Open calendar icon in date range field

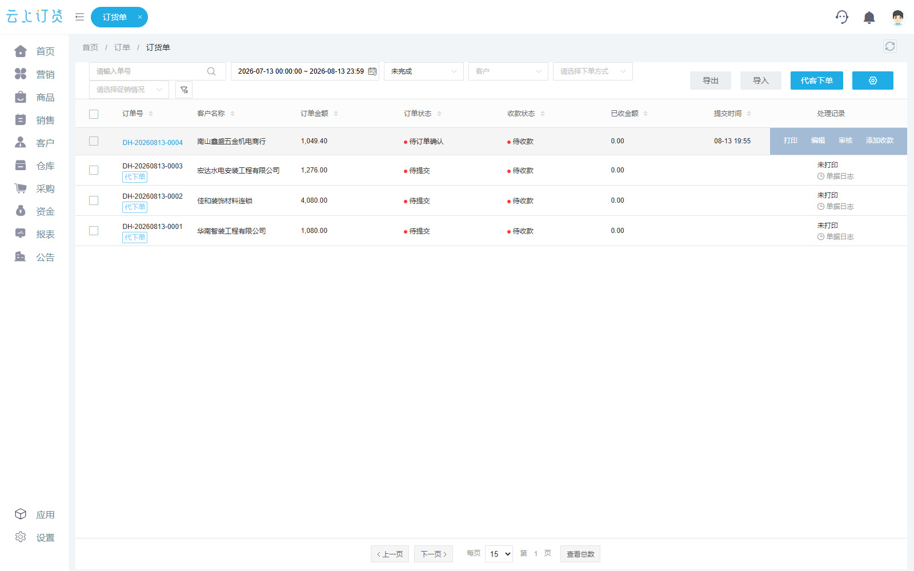[x=372, y=71]
